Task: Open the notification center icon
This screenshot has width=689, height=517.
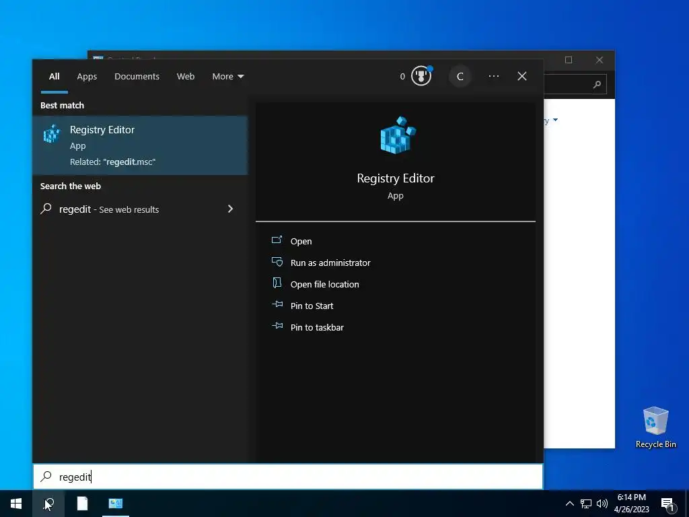Action: coord(668,504)
